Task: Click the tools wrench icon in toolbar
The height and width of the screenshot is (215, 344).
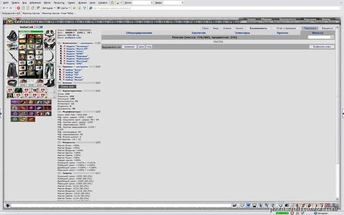Action: [38, 8]
